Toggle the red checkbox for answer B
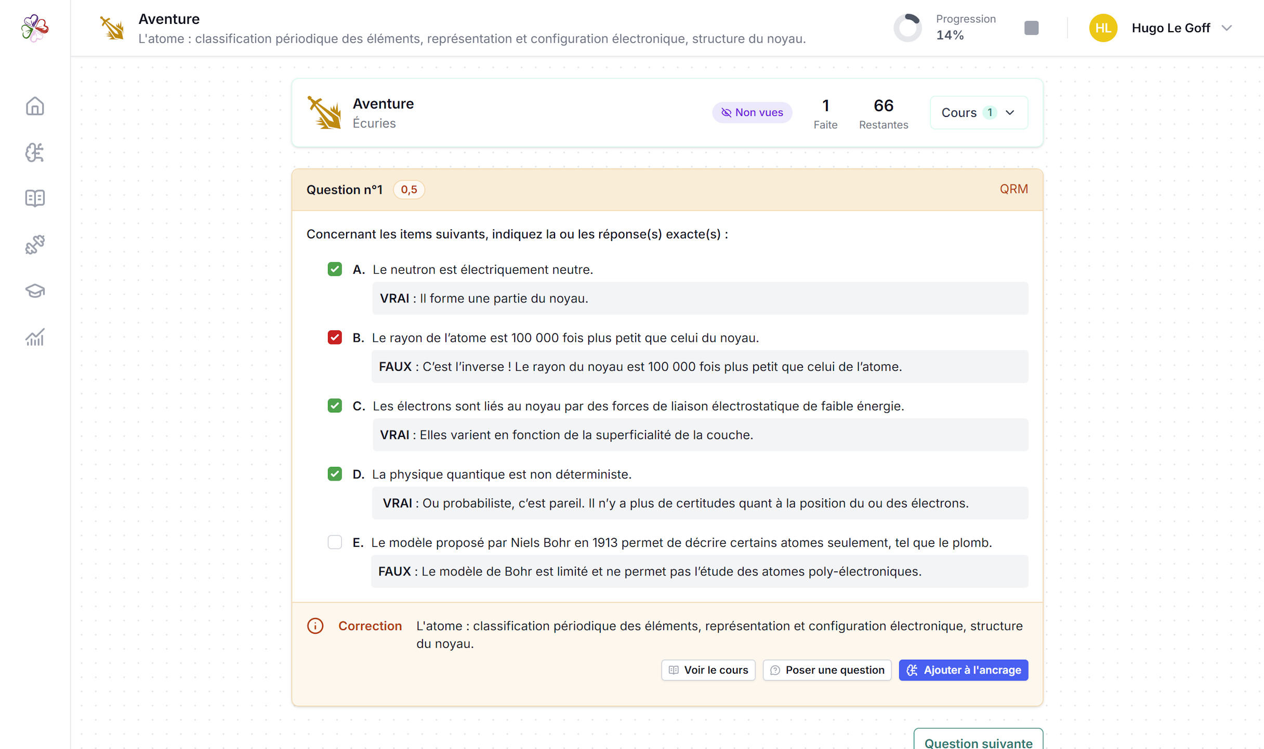 pyautogui.click(x=335, y=338)
